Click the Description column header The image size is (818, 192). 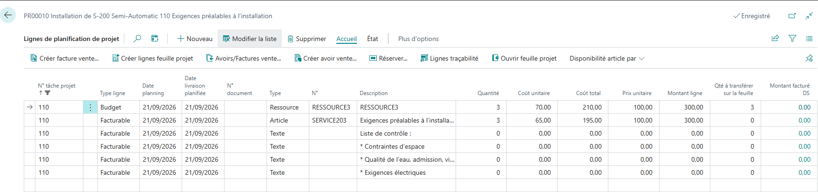pyautogui.click(x=374, y=93)
